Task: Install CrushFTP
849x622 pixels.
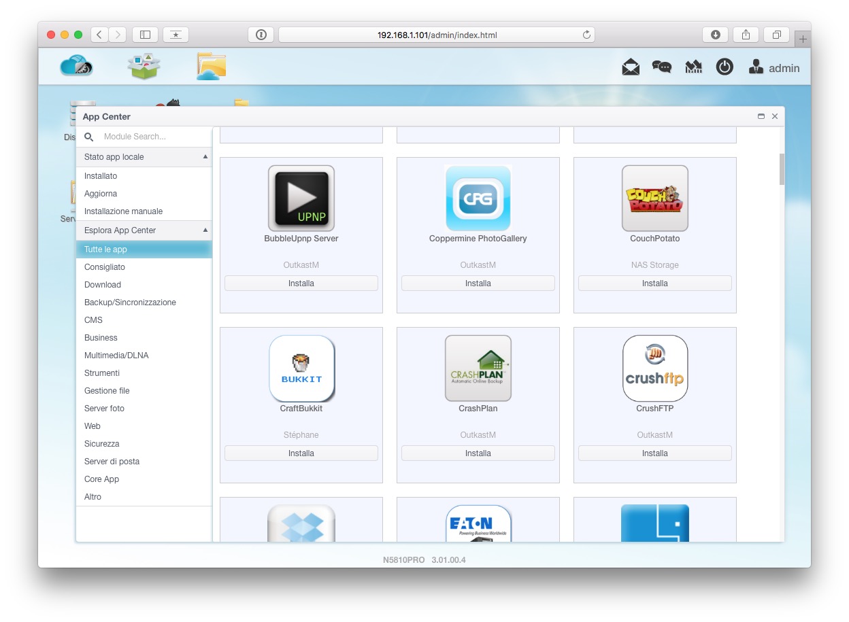Action: [655, 453]
